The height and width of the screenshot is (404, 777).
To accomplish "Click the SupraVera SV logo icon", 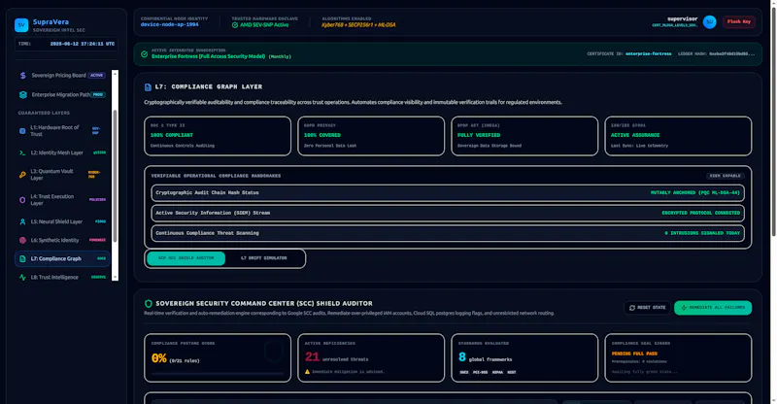I will (21, 25).
